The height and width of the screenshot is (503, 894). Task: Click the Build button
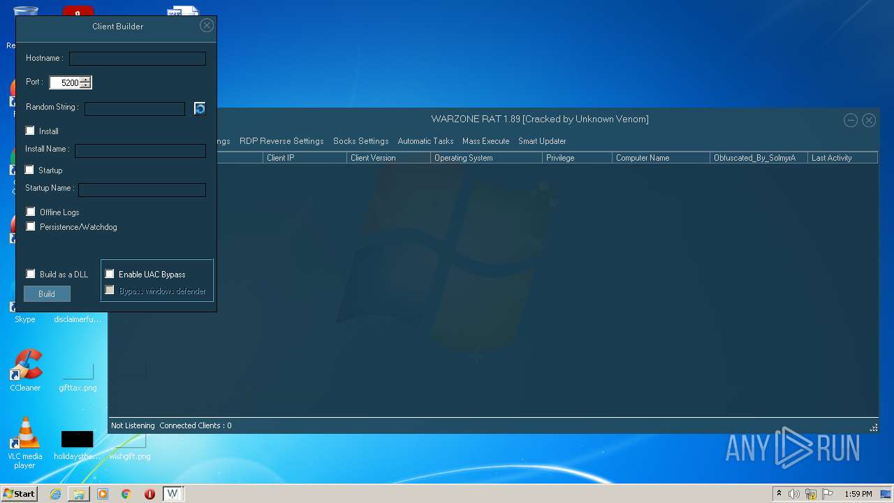click(47, 294)
